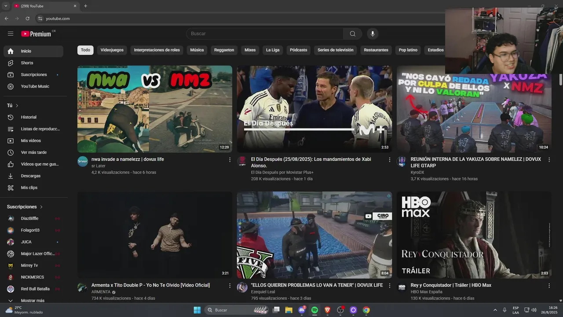563x317 pixels.
Task: Click the sr Later channel avatar
Action: pyautogui.click(x=83, y=162)
